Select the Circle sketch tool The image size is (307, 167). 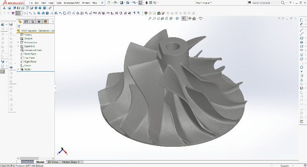tap(301, 47)
